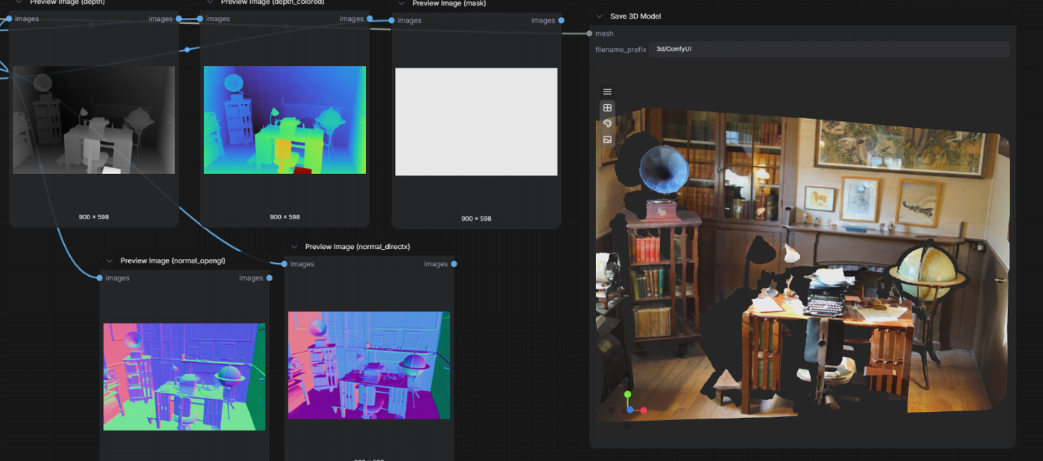This screenshot has width=1043, height=461.
Task: Click the axis orientation gizmo in 3D viewer
Action: 633,404
